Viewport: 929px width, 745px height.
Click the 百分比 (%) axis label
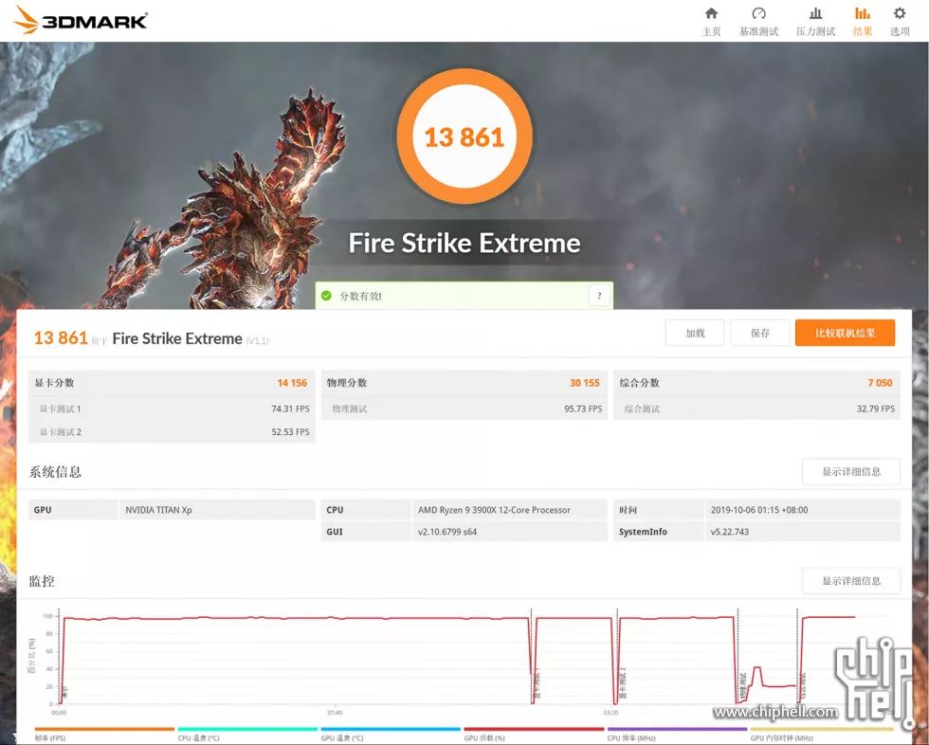tap(31, 656)
